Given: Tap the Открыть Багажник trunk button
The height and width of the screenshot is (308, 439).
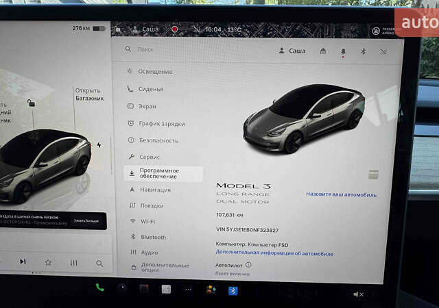Looking at the screenshot, I should pyautogui.click(x=88, y=94).
